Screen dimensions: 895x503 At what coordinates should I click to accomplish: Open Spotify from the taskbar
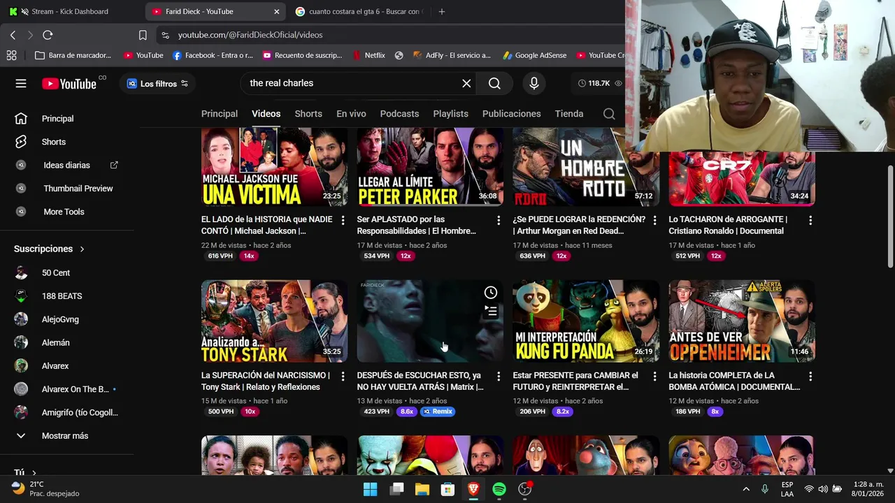point(499,490)
